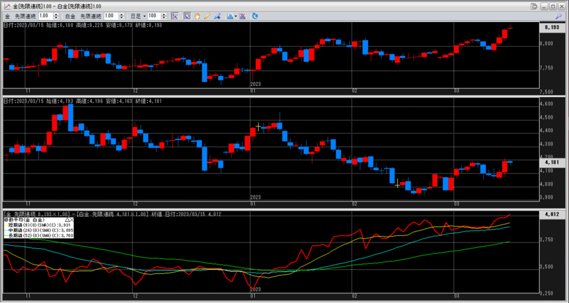569x303 pixels.
Task: Open the bar chart indicator icon
Action: (229, 16)
